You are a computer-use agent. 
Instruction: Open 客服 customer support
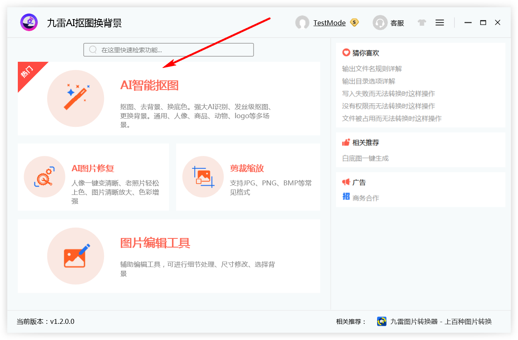(397, 23)
